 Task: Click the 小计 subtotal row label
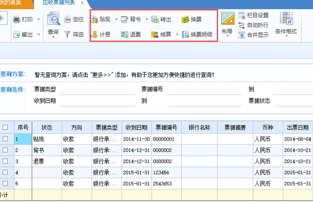(x=4, y=195)
